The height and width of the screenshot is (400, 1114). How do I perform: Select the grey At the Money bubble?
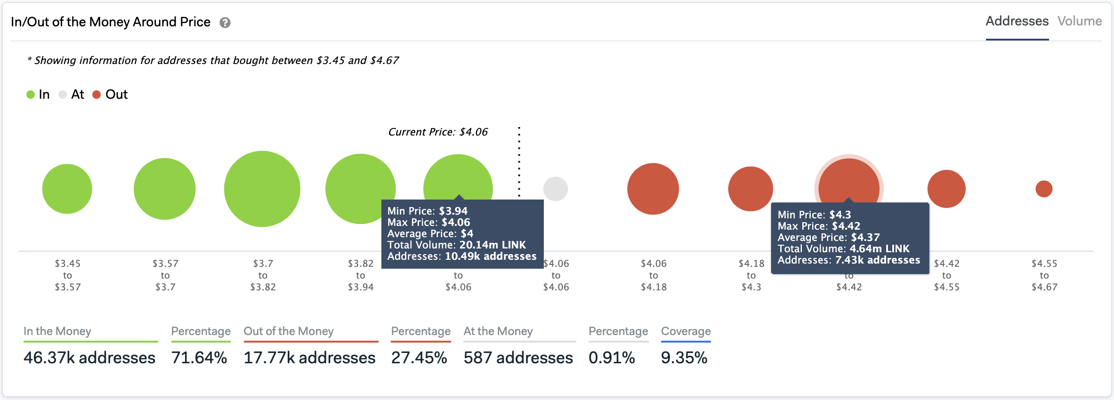click(x=556, y=189)
